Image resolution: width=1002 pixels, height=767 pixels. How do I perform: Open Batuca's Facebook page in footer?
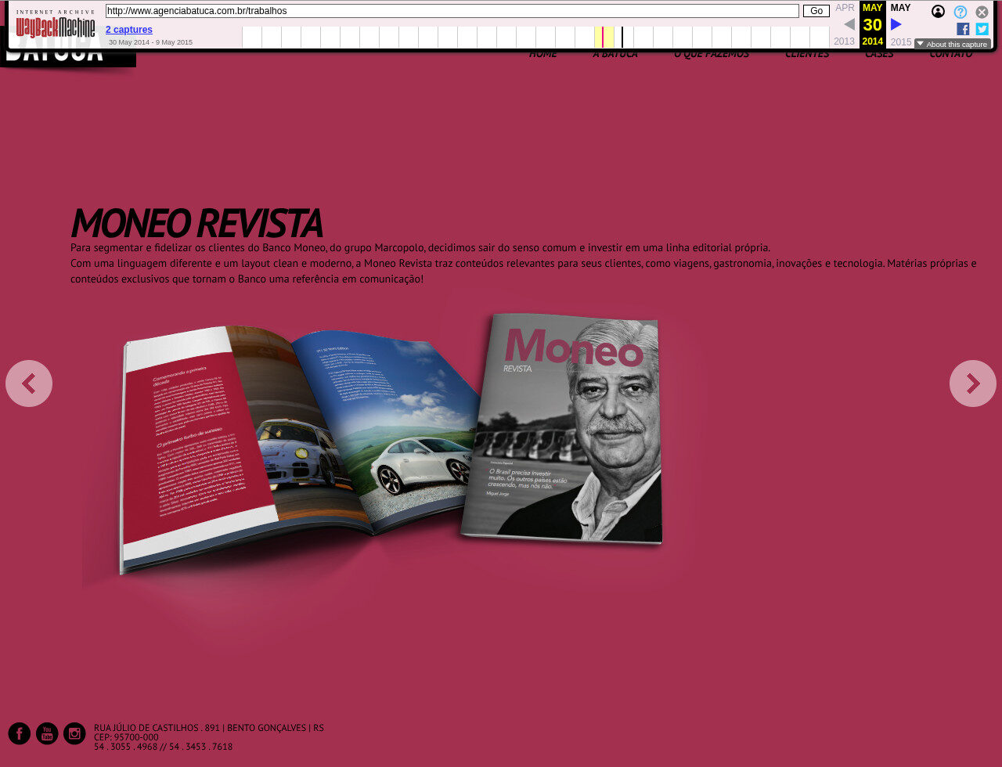point(20,733)
